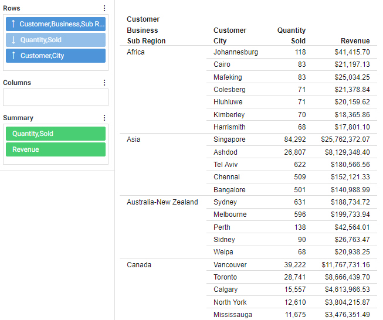Click the Customer Business Sub Region header
The width and height of the screenshot is (383, 320).
[x=146, y=30]
